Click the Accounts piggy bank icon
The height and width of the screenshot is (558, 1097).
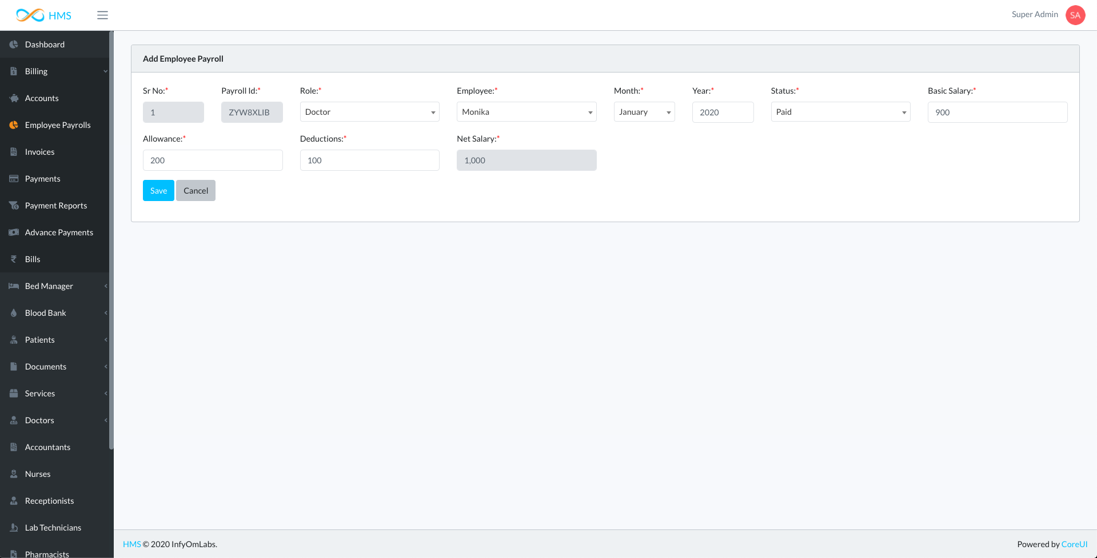click(x=14, y=98)
